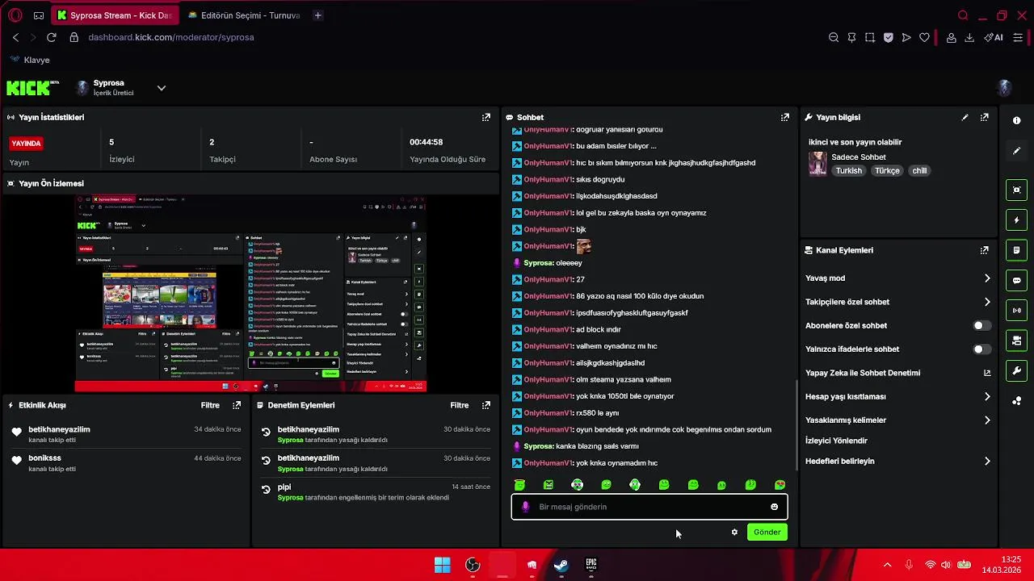Open a new browser tab
The height and width of the screenshot is (581, 1034).
[x=317, y=15]
